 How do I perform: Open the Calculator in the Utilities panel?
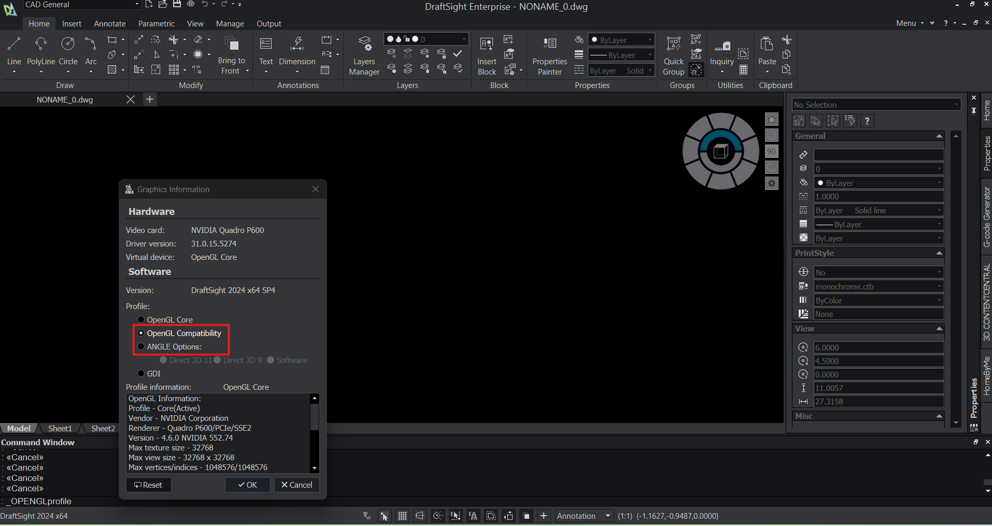coord(744,69)
